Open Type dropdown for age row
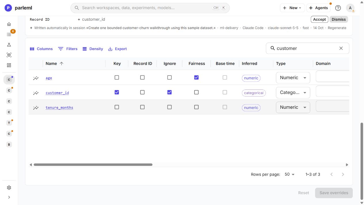Viewport: 364px width, 205px height. 293,78
